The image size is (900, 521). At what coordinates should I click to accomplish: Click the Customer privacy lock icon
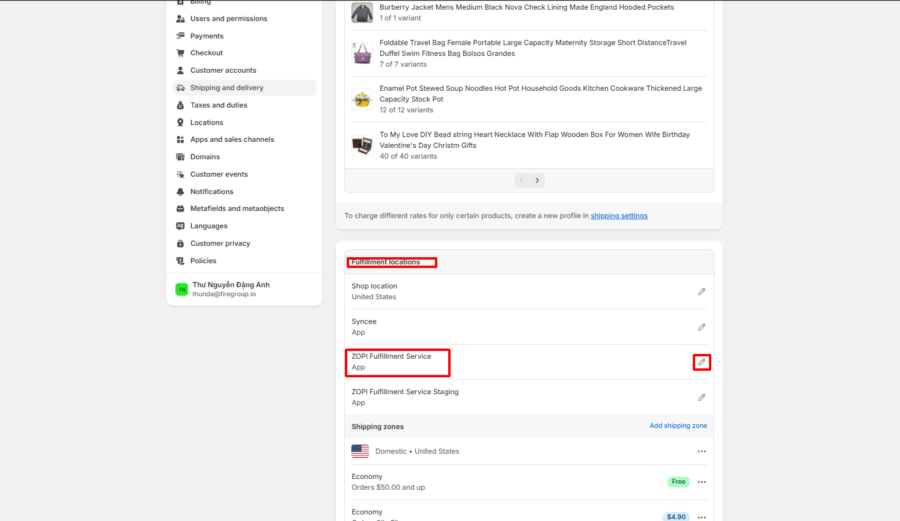pyautogui.click(x=180, y=243)
